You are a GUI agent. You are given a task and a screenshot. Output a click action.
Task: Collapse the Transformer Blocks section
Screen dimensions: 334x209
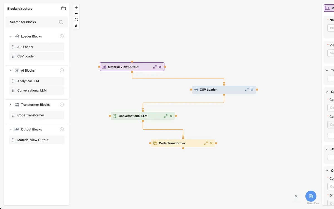pos(11,105)
